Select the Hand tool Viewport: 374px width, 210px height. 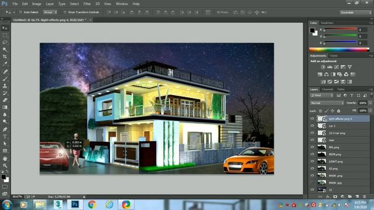coord(5,158)
